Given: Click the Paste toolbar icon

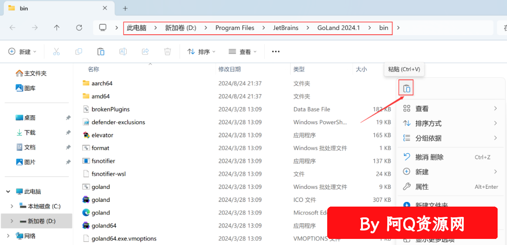Looking at the screenshot, I should click(100, 52).
